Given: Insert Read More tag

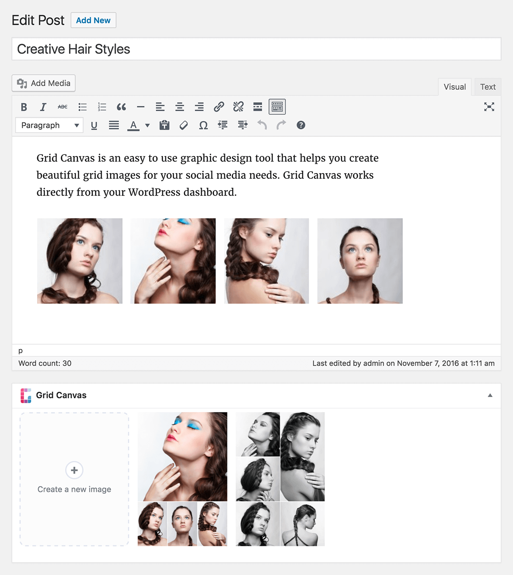Looking at the screenshot, I should point(258,107).
